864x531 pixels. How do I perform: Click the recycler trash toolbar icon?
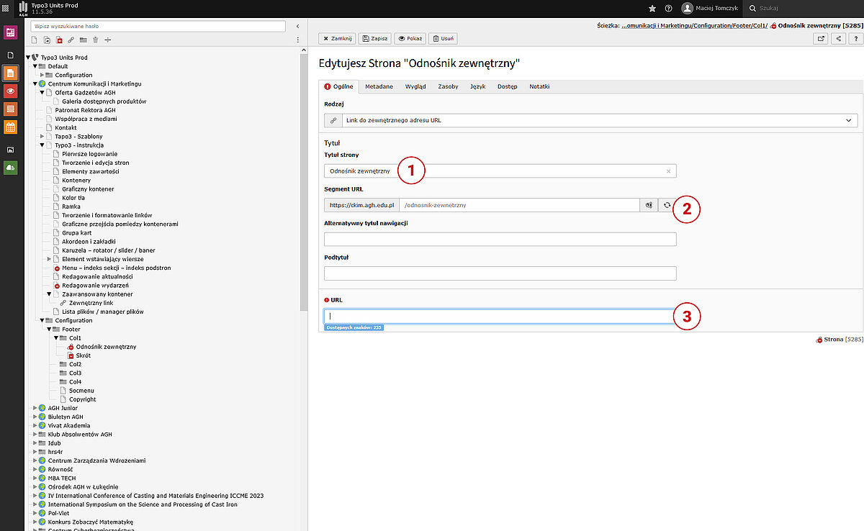[95, 40]
